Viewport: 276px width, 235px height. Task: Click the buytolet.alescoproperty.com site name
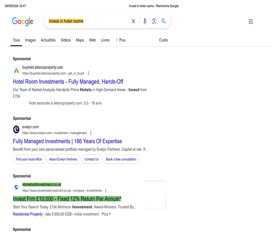tap(43, 67)
